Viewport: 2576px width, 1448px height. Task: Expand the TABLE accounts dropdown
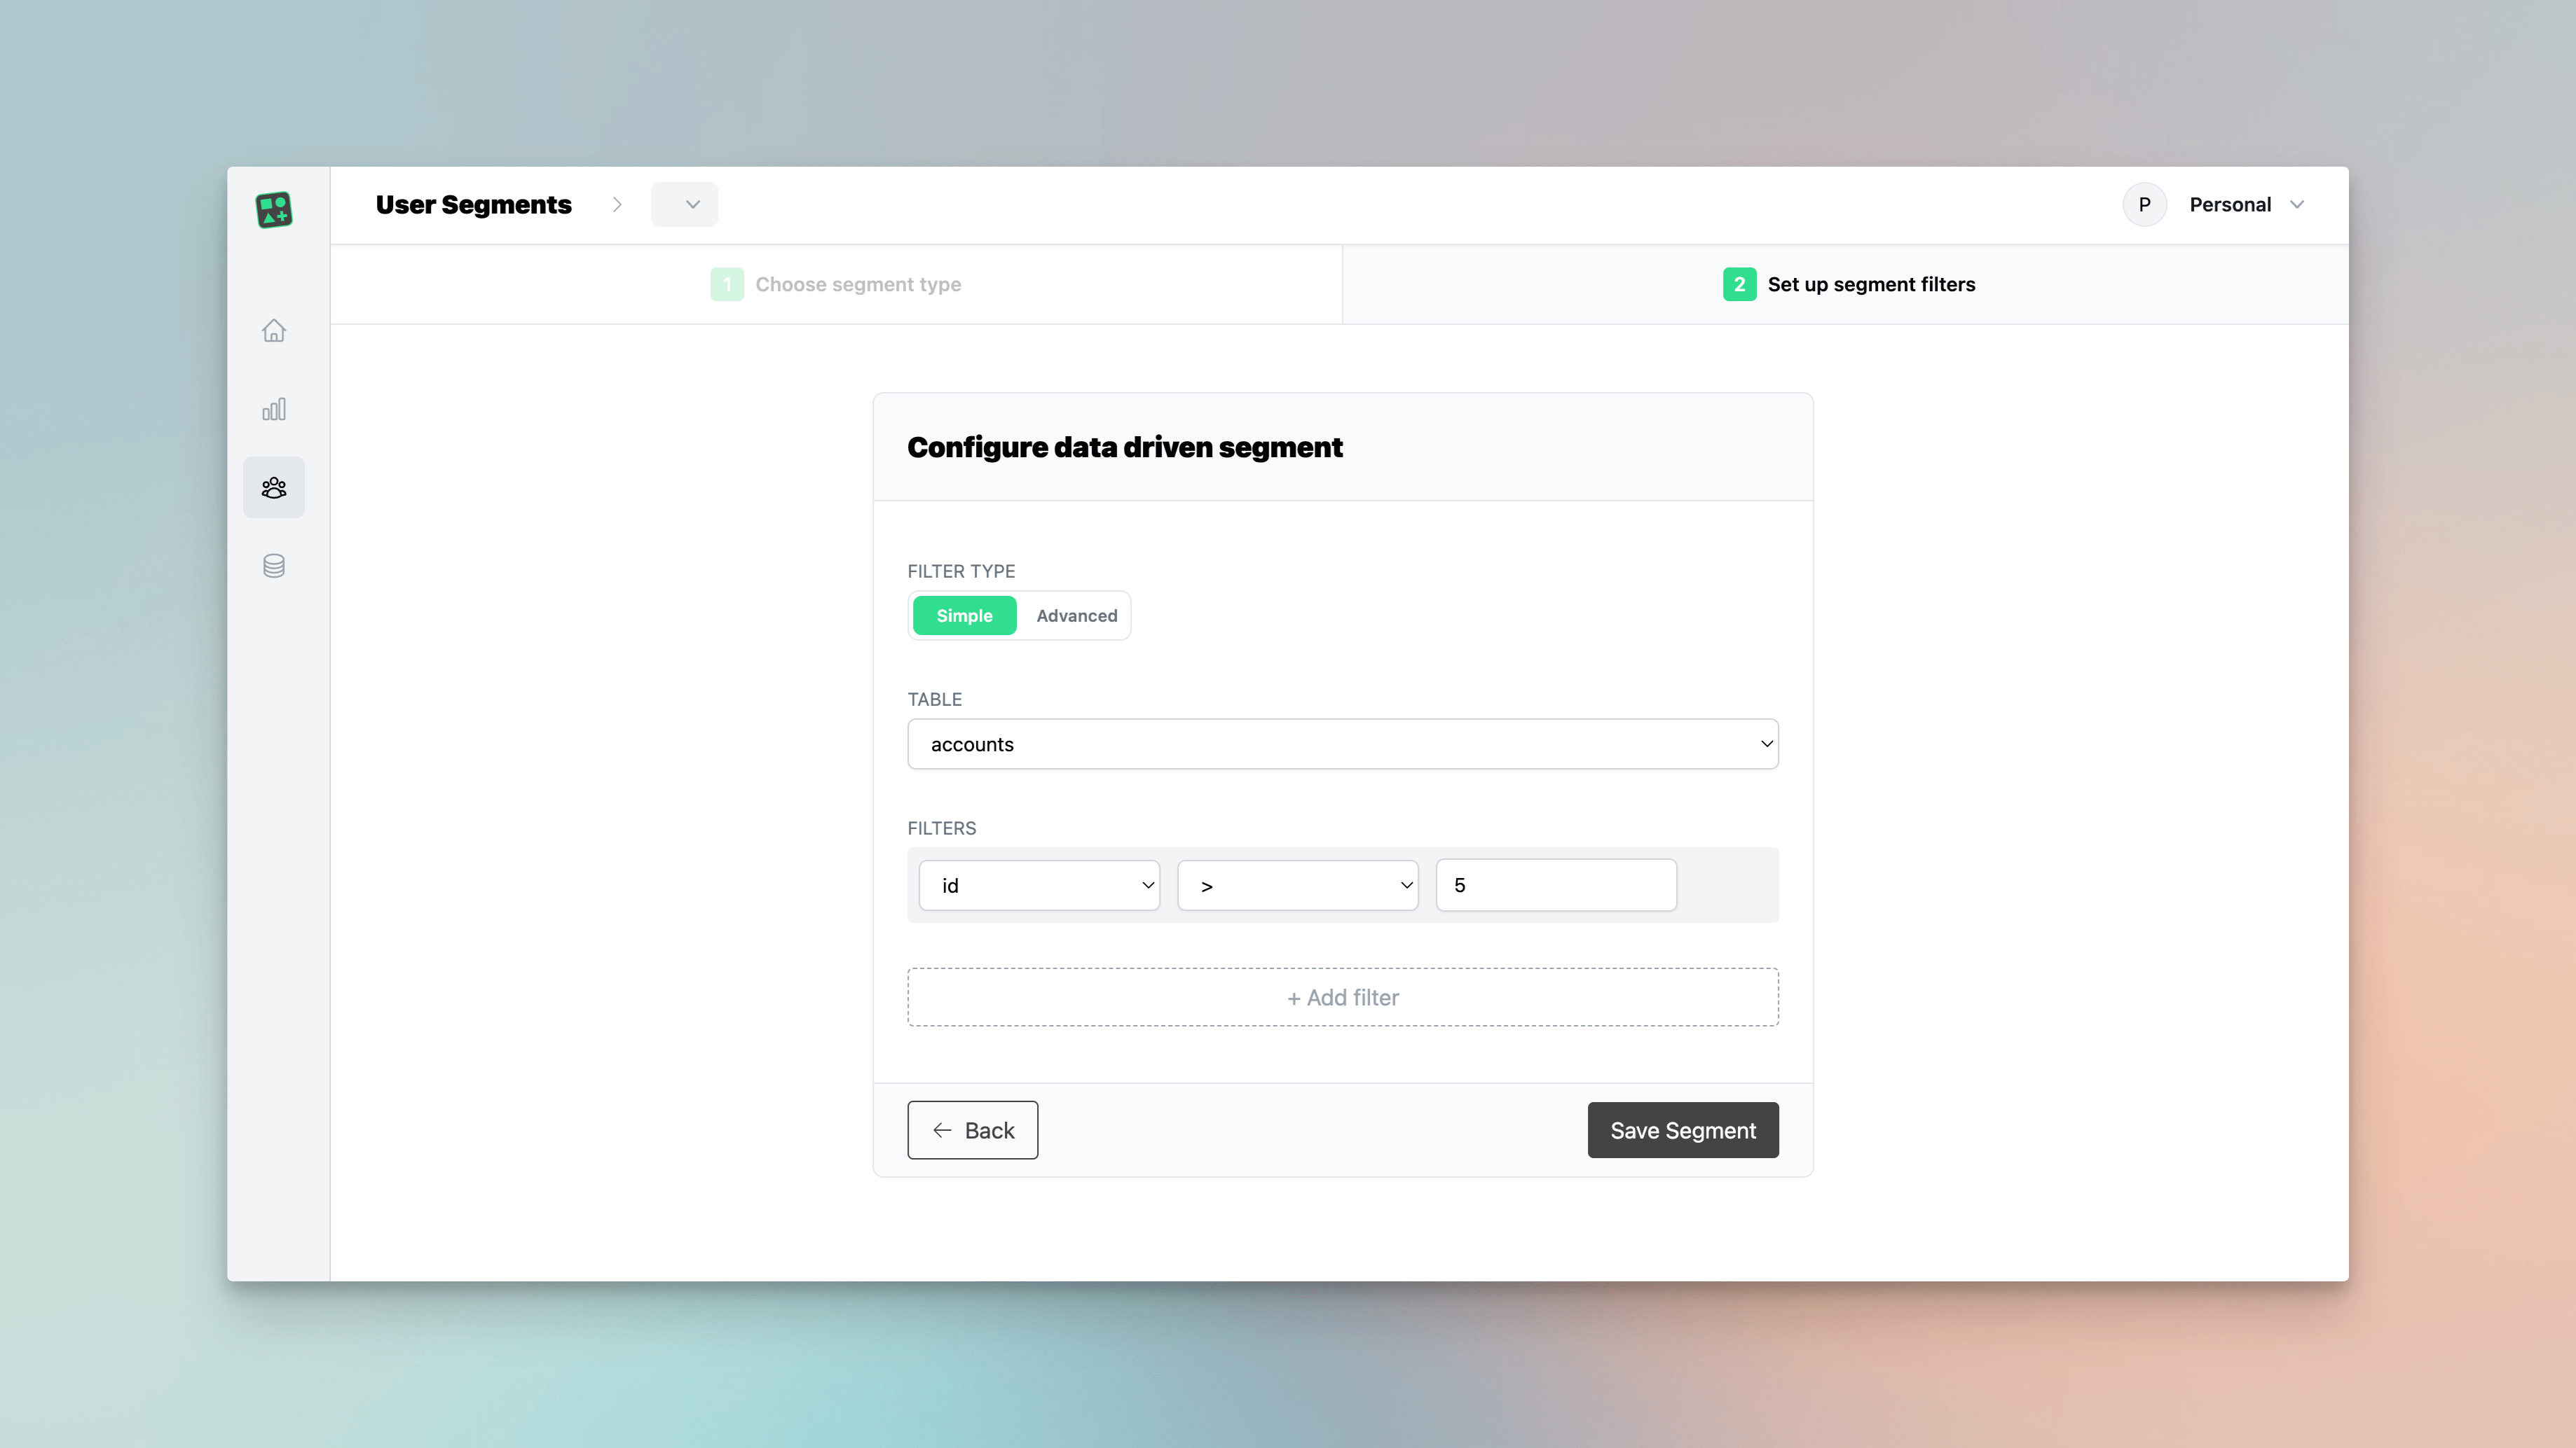pyautogui.click(x=1343, y=743)
